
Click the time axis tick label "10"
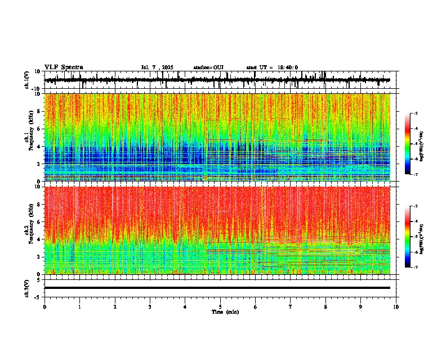[396, 307]
